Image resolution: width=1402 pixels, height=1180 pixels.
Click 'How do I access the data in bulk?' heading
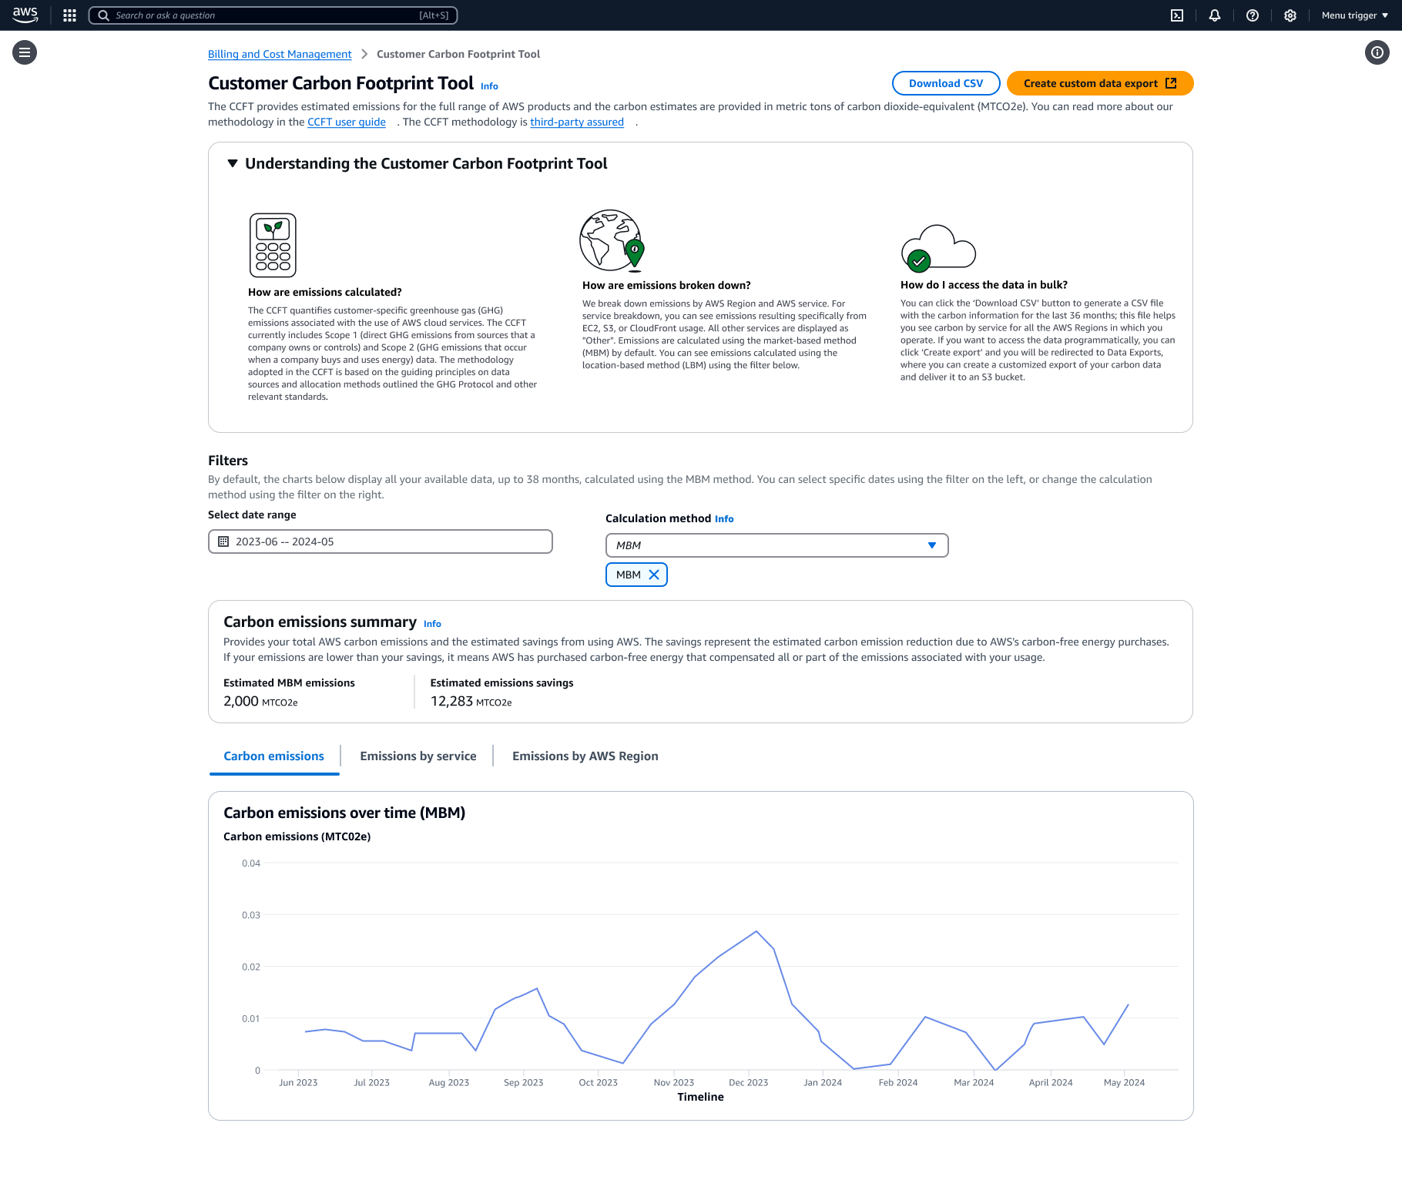[984, 284]
